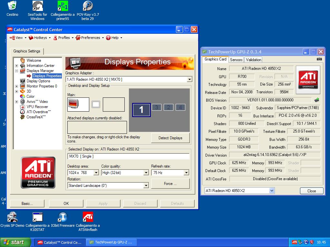Screen dimensions: 330x247
Task: Click the red shield icon in system tray
Action: point(312,242)
